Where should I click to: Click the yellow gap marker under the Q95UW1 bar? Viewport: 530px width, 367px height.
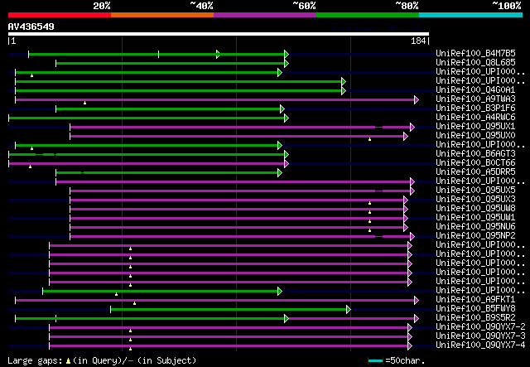tap(370, 221)
